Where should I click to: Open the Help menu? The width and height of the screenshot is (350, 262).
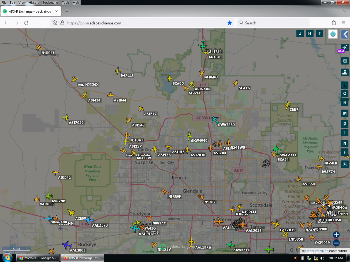click(x=76, y=3)
